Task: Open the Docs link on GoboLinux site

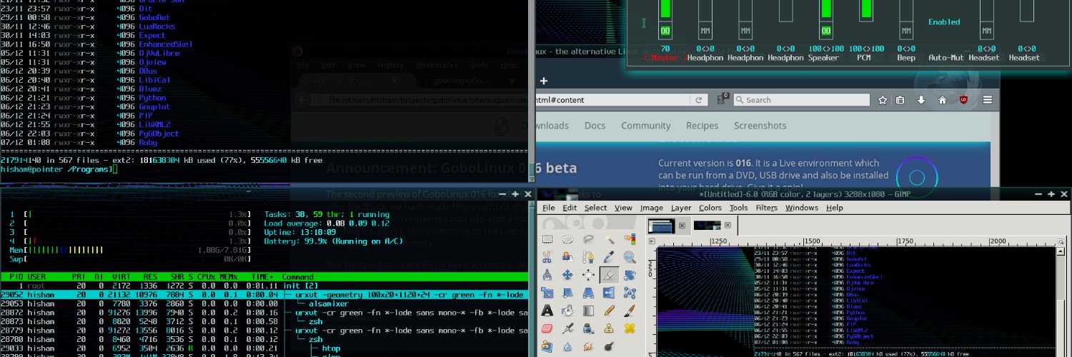Action: point(595,126)
